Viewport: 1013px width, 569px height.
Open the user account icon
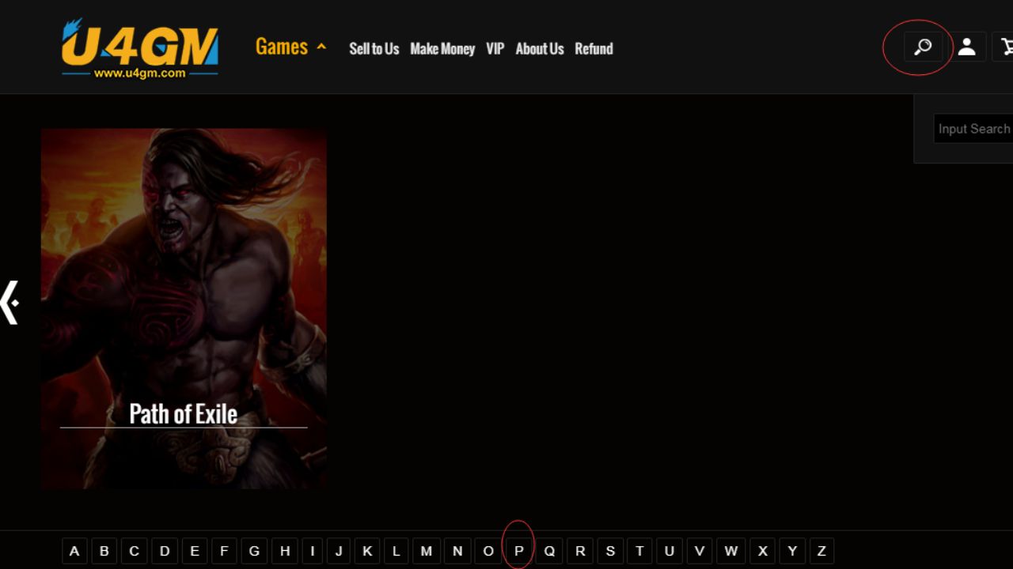click(966, 47)
